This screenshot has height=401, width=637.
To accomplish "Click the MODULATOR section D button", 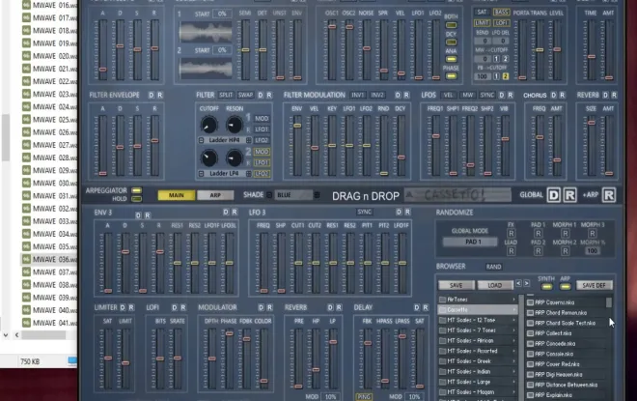I will point(261,307).
